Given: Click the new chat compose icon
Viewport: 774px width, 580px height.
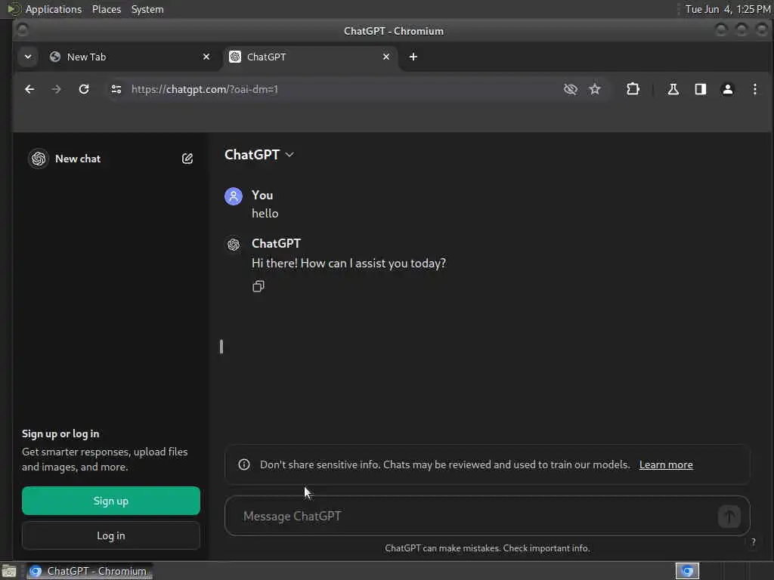Looking at the screenshot, I should [x=187, y=159].
